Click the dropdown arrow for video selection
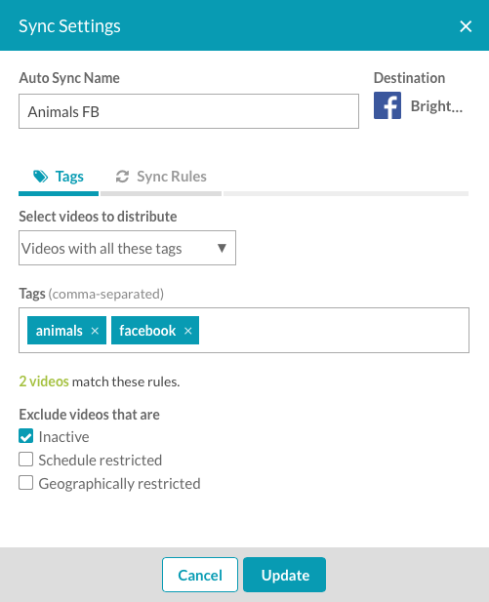The image size is (489, 602). 222,248
